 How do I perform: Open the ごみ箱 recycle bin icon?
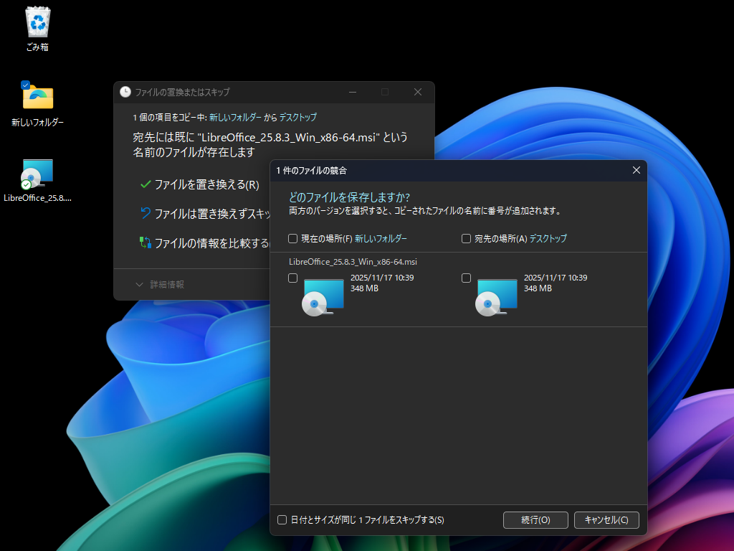pyautogui.click(x=37, y=29)
